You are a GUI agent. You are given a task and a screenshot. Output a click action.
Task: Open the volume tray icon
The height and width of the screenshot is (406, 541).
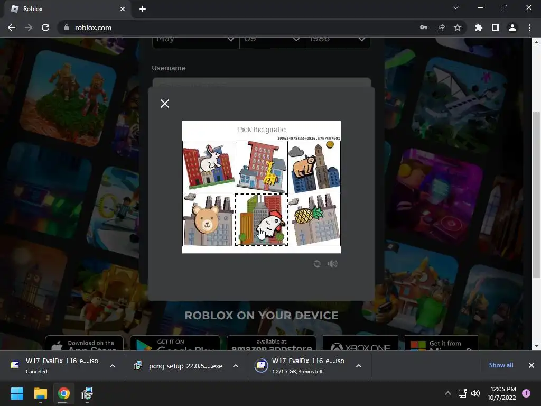[475, 393]
